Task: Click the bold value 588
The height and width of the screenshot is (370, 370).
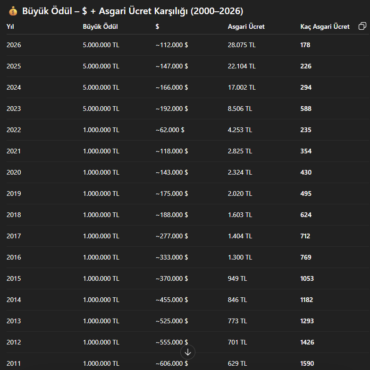Action: 306,109
